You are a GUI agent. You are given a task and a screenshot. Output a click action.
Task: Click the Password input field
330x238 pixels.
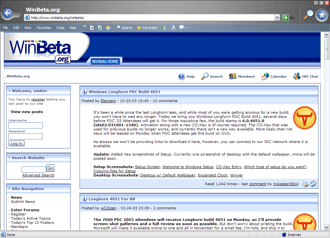click(25, 137)
